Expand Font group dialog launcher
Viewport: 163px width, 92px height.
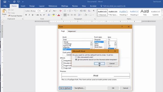(x=62, y=19)
